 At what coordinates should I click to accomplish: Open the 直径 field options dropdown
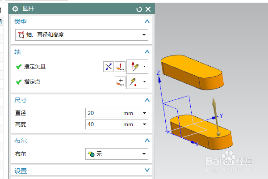[144, 113]
